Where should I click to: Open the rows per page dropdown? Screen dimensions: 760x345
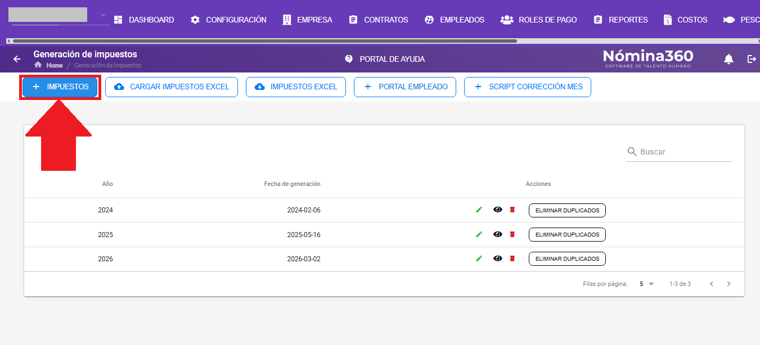[647, 284]
